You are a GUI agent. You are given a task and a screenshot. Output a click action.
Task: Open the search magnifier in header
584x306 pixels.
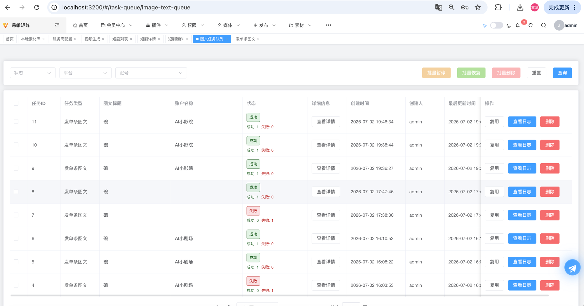pyautogui.click(x=543, y=25)
